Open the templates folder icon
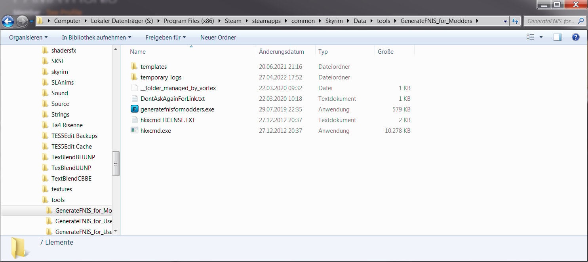The width and height of the screenshot is (588, 262). pyautogui.click(x=134, y=66)
